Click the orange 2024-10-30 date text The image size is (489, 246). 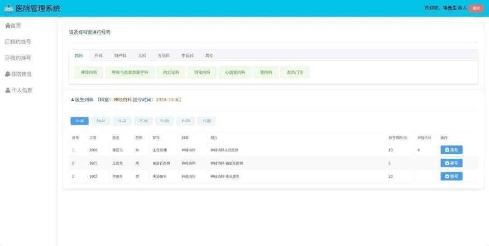(168, 99)
